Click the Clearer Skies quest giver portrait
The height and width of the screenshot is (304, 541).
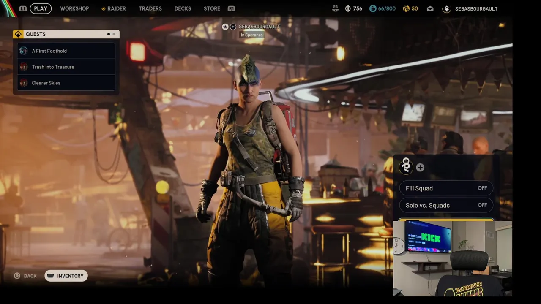click(x=24, y=83)
